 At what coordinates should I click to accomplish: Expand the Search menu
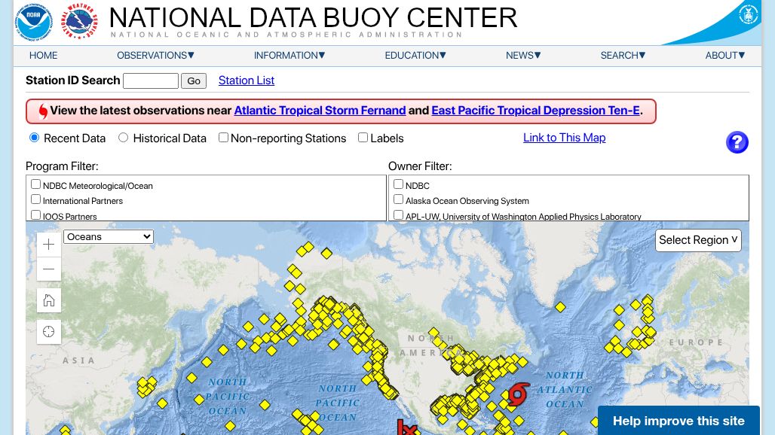tap(623, 56)
